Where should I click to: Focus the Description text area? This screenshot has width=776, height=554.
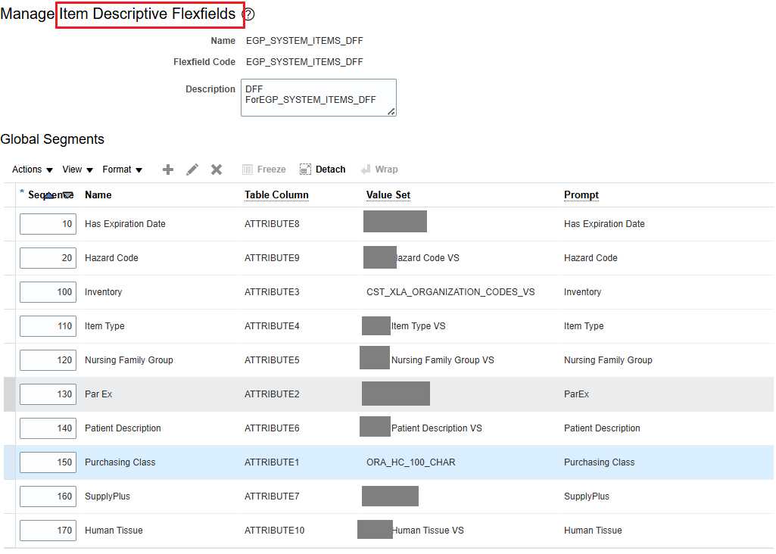318,98
